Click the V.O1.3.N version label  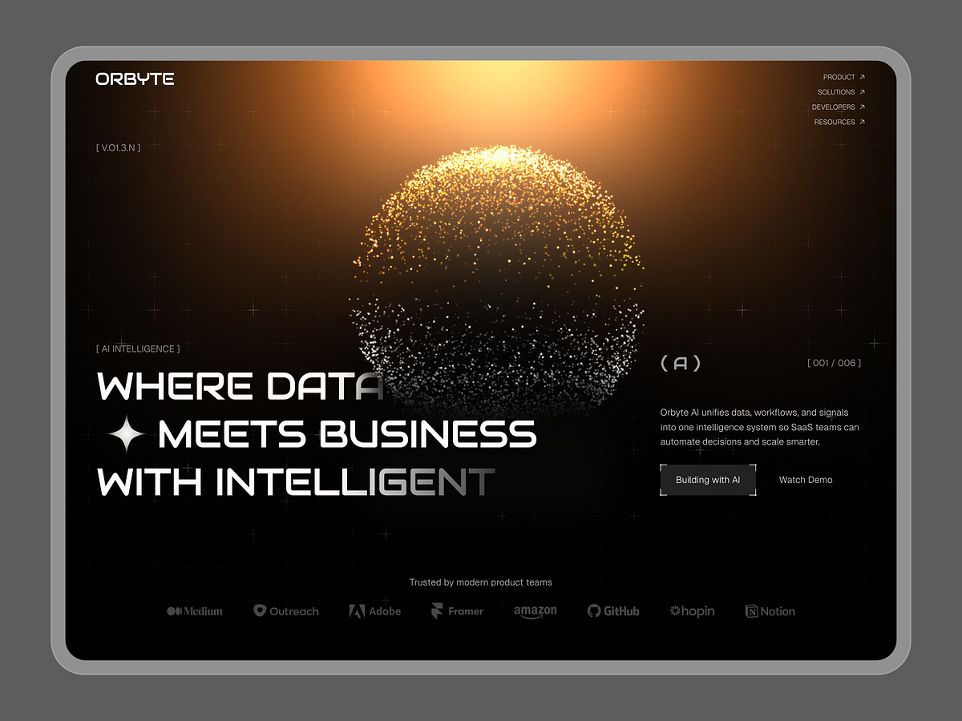pos(118,147)
